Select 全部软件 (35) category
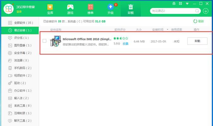 click(x=20, y=23)
